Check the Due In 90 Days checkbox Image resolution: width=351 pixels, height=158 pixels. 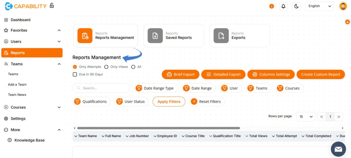[x=75, y=74]
